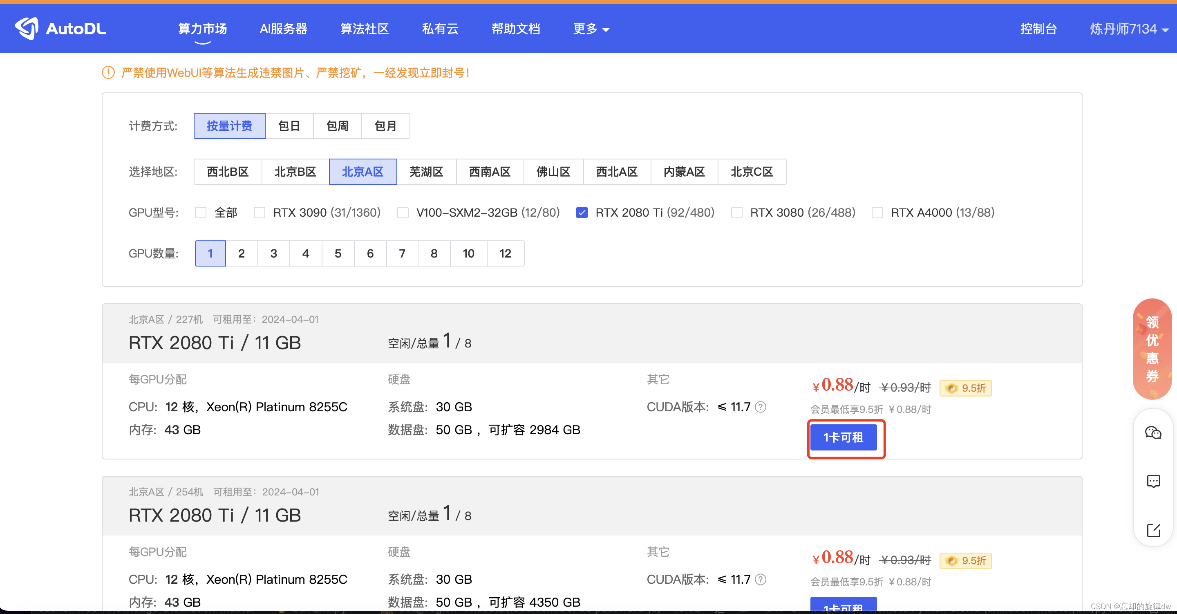Click the coin icon inside the 9.5折 tag
The width and height of the screenshot is (1177, 614).
(x=952, y=388)
